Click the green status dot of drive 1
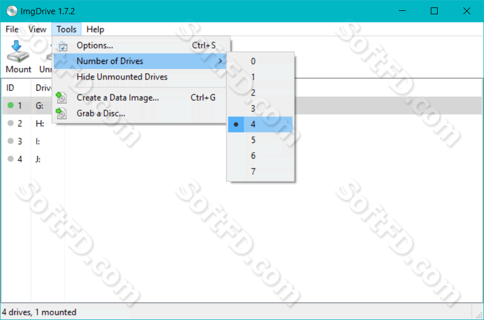 pyautogui.click(x=10, y=106)
